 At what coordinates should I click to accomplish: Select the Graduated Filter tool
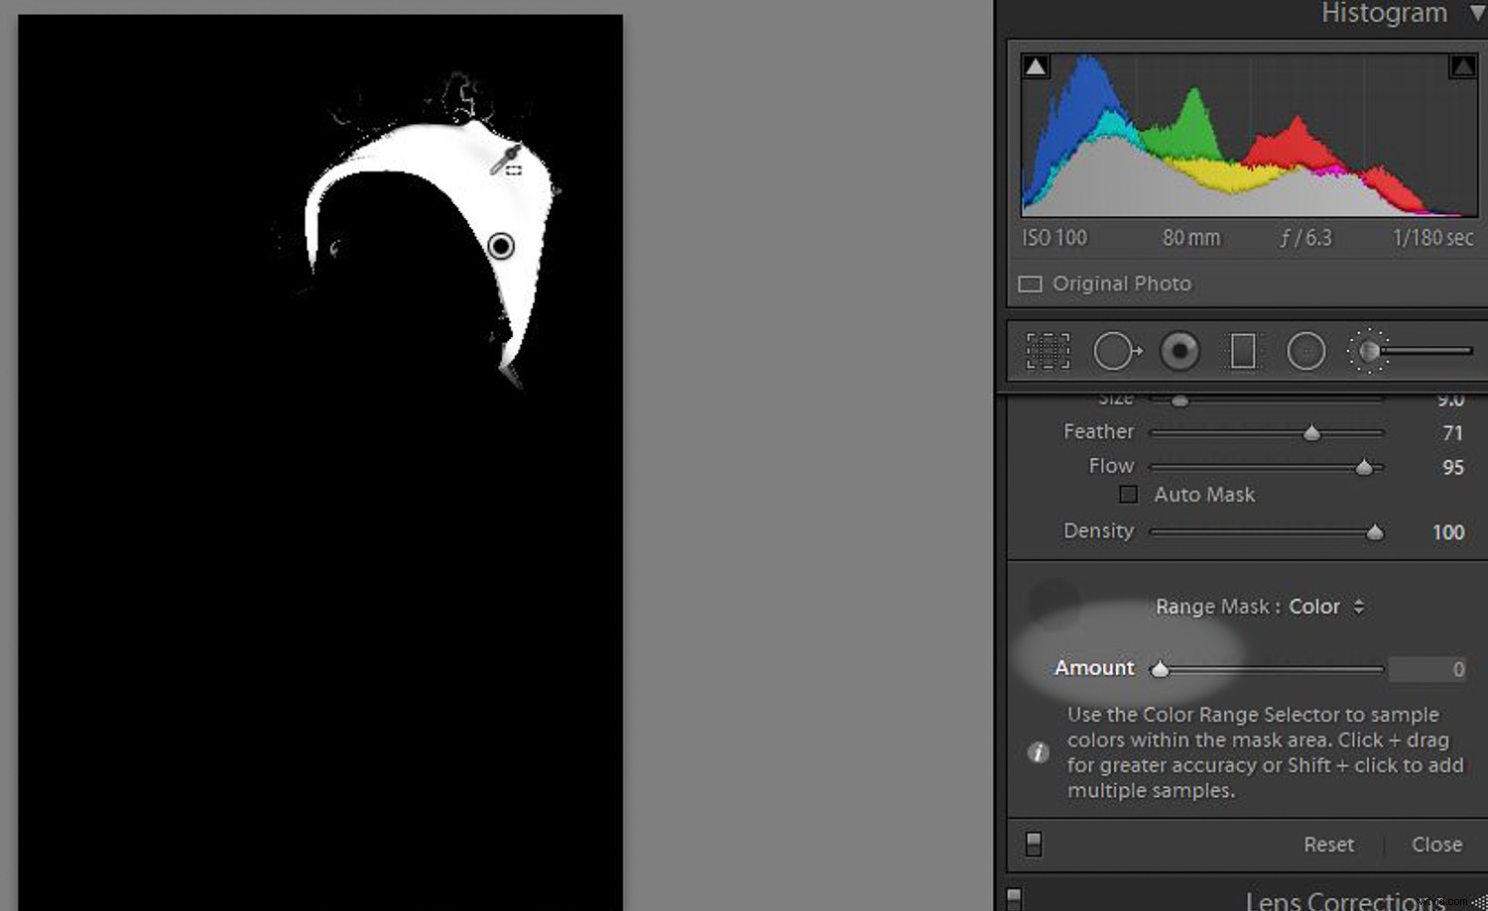[x=1242, y=350]
